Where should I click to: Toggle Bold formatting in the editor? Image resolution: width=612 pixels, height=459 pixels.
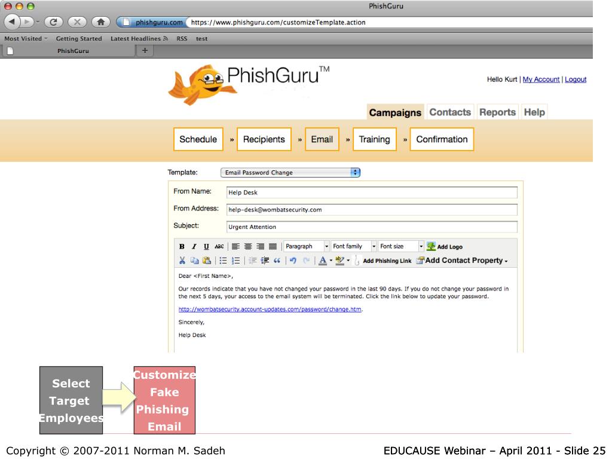tap(182, 246)
